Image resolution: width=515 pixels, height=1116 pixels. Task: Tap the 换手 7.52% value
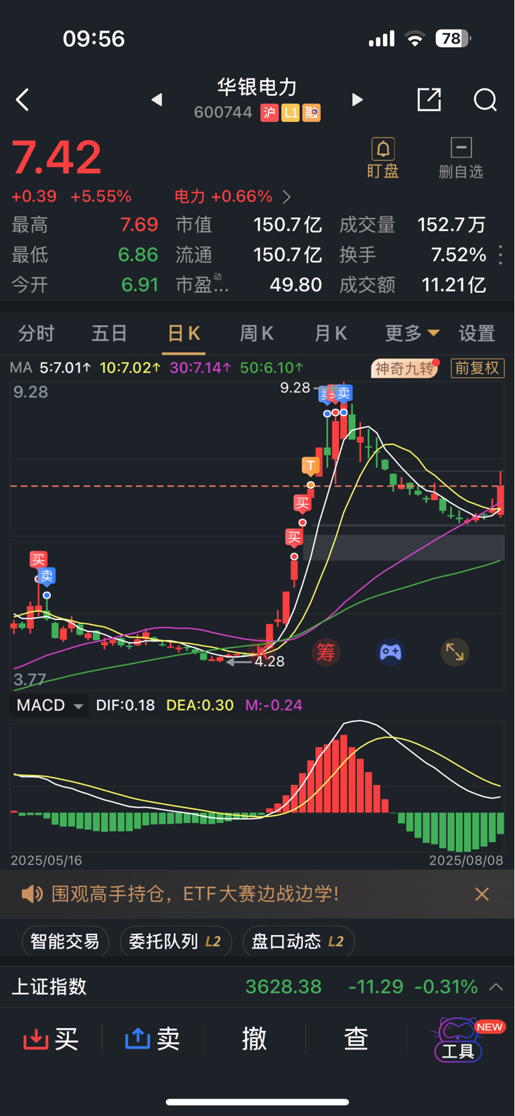pos(458,255)
